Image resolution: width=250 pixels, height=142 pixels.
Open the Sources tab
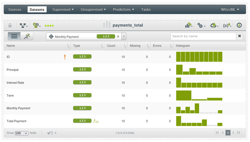(x=15, y=9)
